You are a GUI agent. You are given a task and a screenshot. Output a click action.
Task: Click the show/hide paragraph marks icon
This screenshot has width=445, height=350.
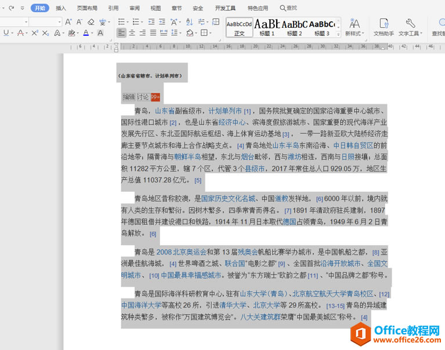[201, 22]
